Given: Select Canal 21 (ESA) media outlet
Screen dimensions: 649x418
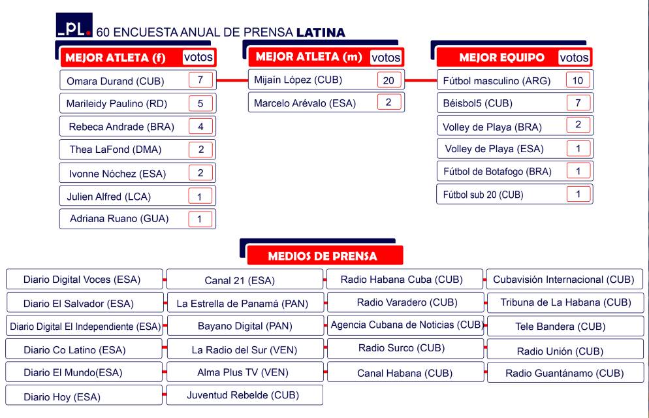Looking at the screenshot, I should (x=240, y=281).
